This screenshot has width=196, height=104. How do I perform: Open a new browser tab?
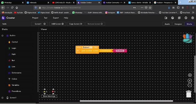pos(180,3)
